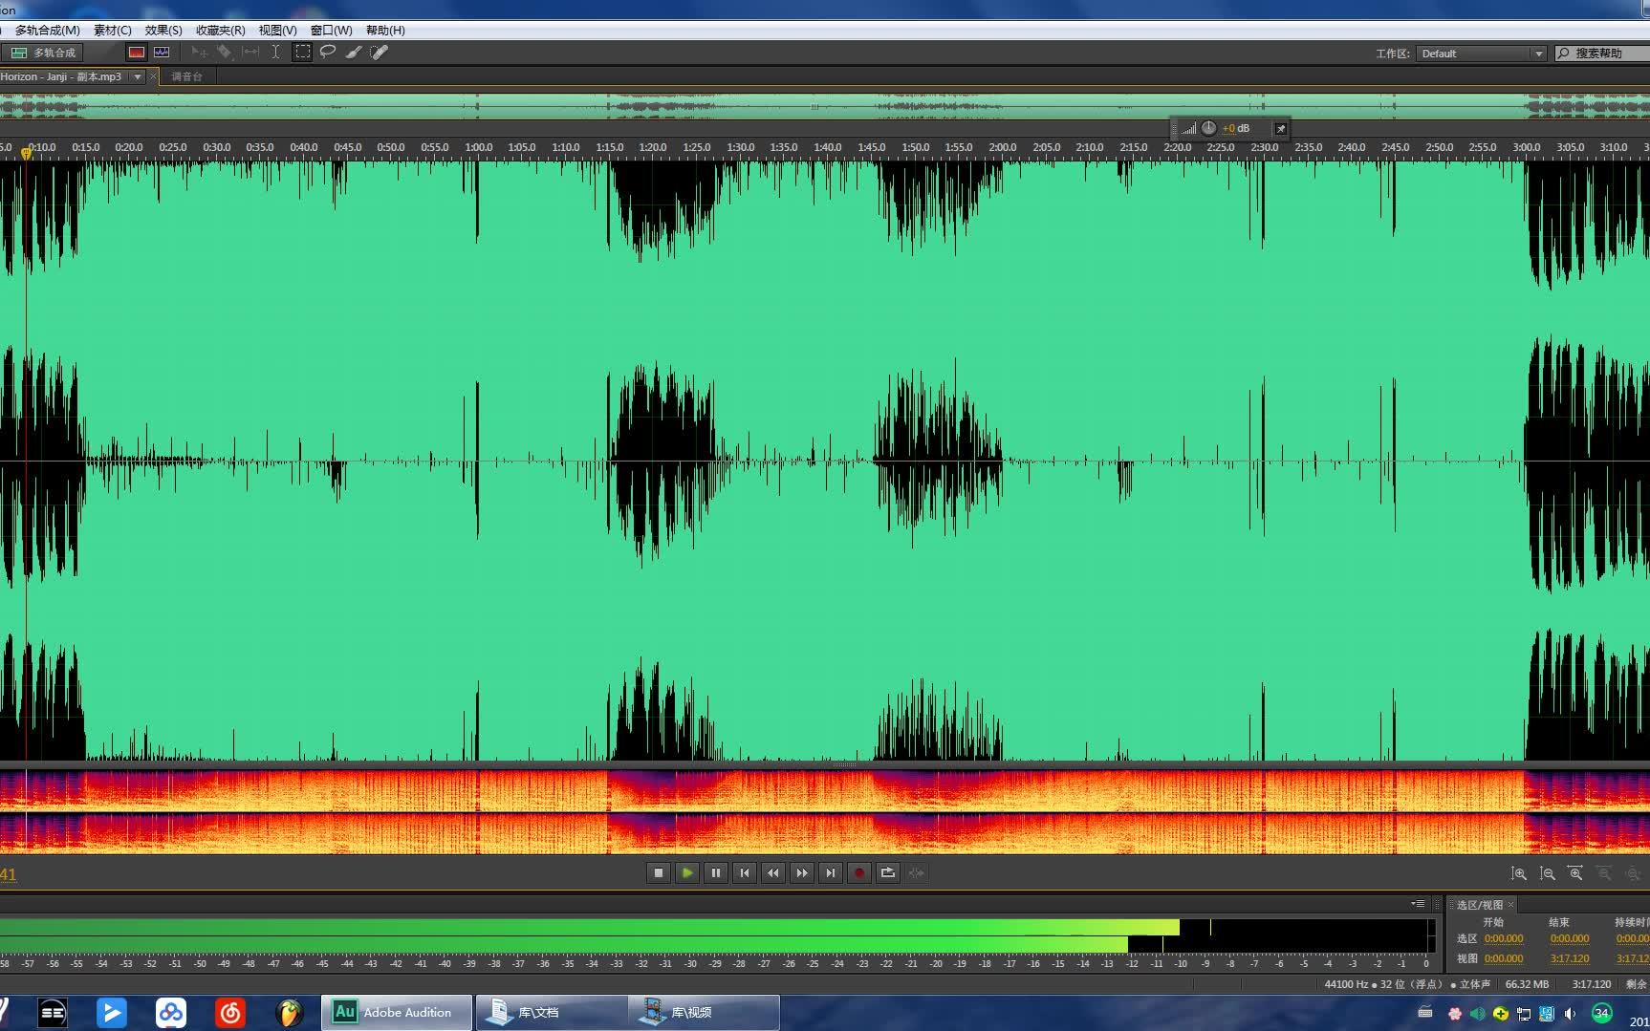Select the Razor cut tool

coord(225,53)
